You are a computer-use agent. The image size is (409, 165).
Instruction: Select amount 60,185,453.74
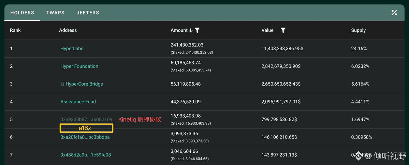[186, 62]
